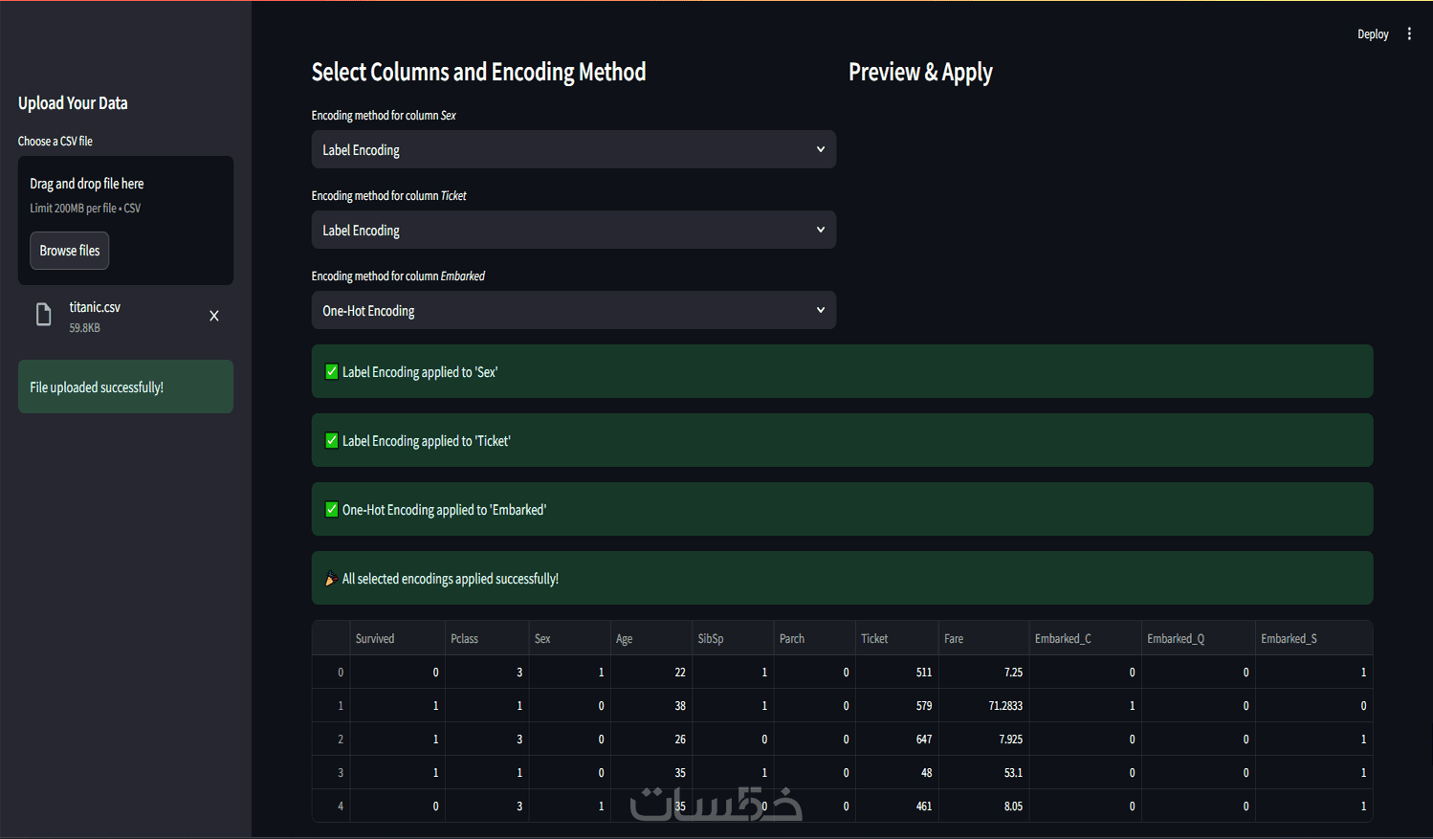Click the drag and drop upload area

click(x=125, y=195)
